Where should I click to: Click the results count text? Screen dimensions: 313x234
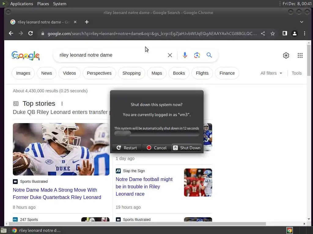(x=50, y=91)
